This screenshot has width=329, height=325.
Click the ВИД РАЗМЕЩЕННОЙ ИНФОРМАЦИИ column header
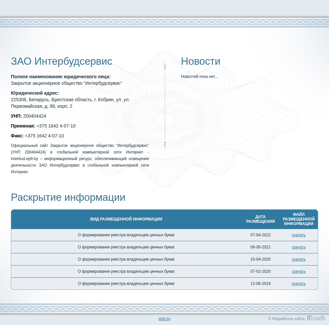126,219
